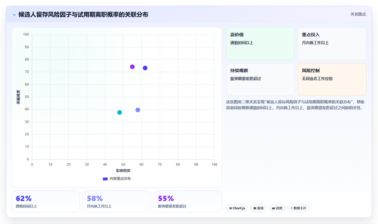Select the 62% 通勤时间以上 stat card
Screen dimensions: 378x224
45,201
